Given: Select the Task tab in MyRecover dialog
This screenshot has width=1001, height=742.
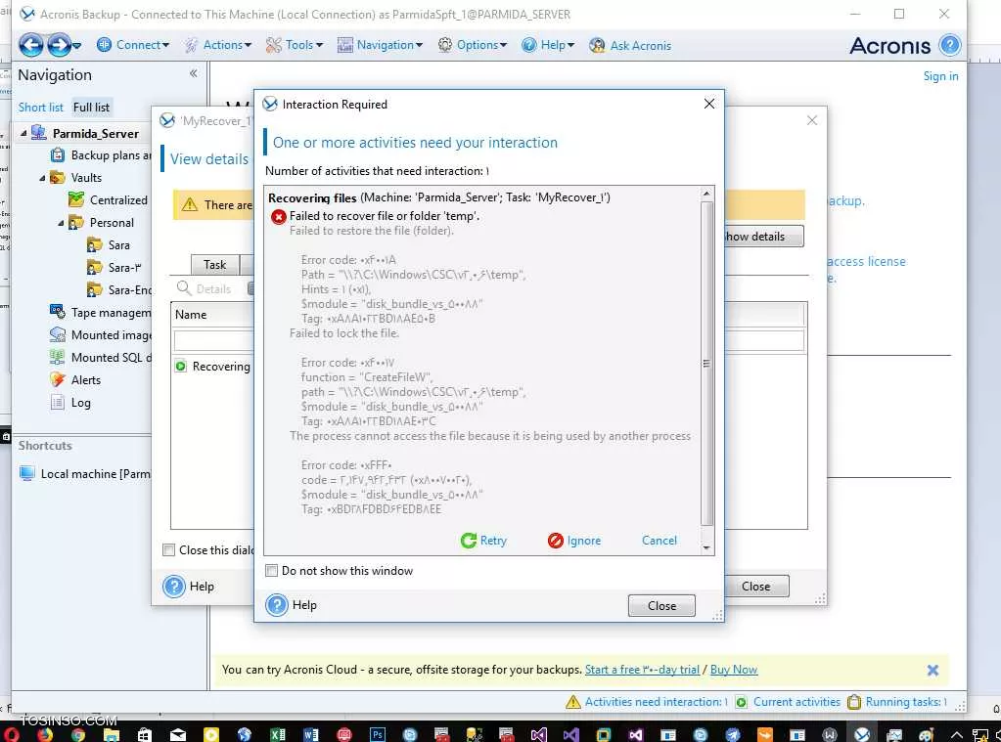Looking at the screenshot, I should click(214, 265).
